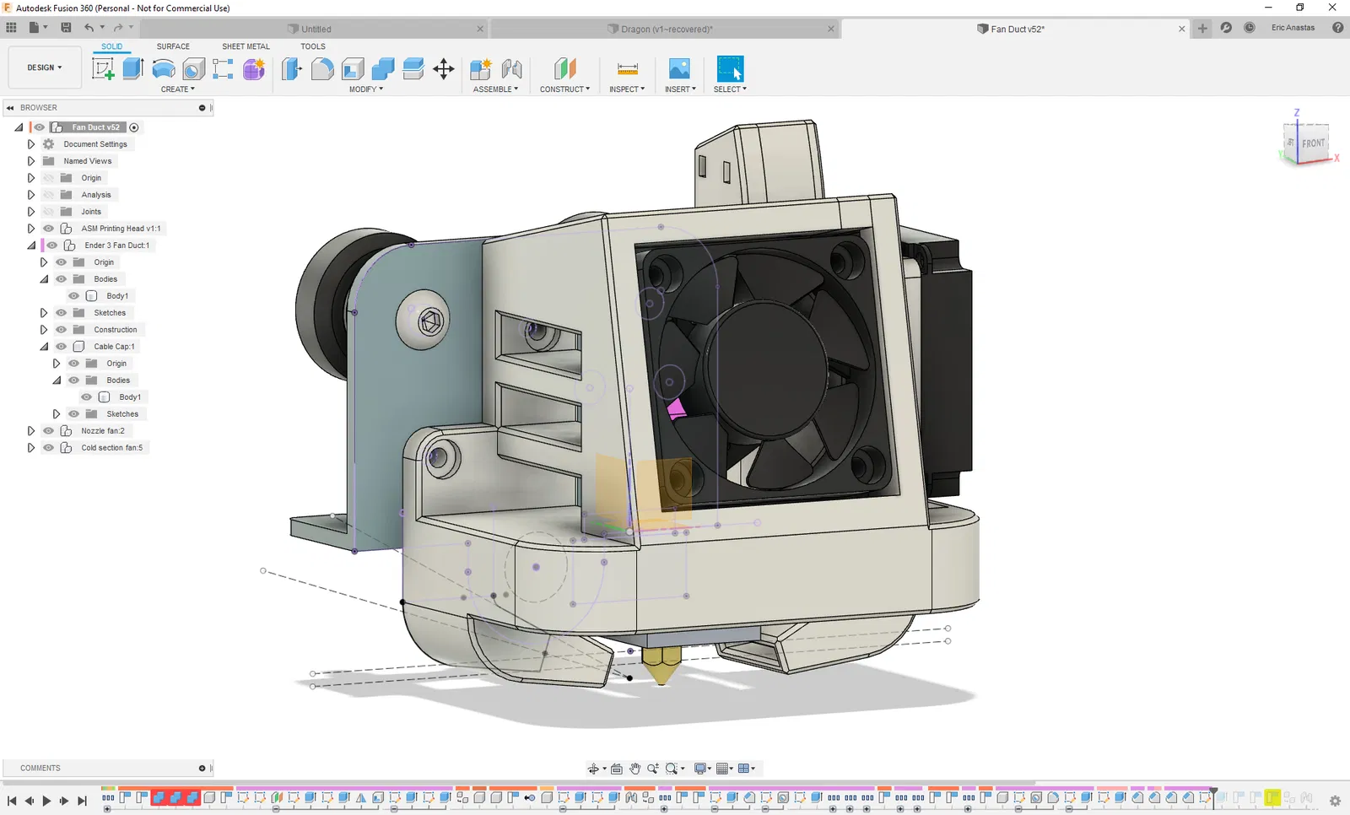This screenshot has height=815, width=1350.
Task: Click the Extrude tool icon
Action: click(133, 69)
